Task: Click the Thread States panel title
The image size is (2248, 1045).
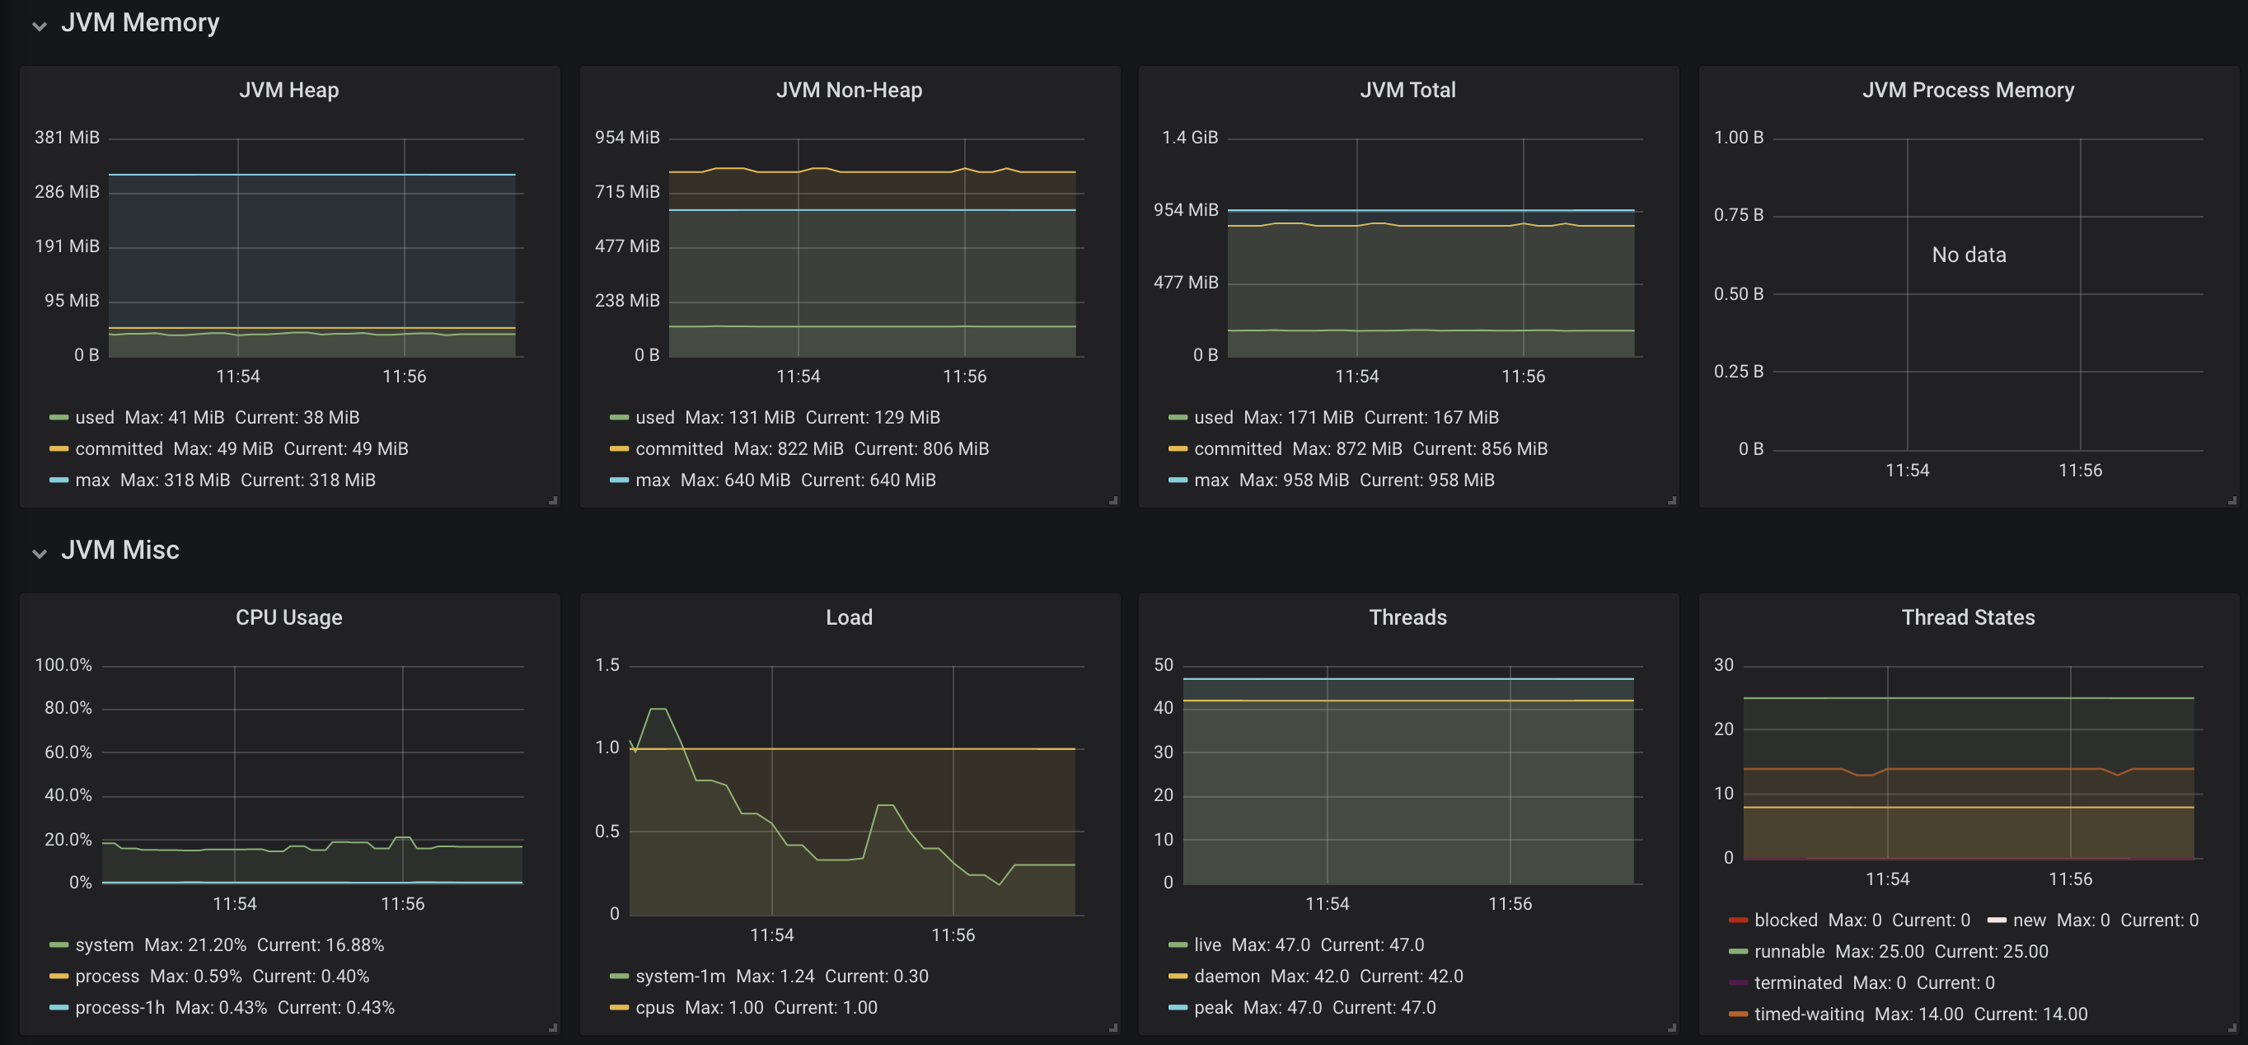Action: click(1967, 617)
